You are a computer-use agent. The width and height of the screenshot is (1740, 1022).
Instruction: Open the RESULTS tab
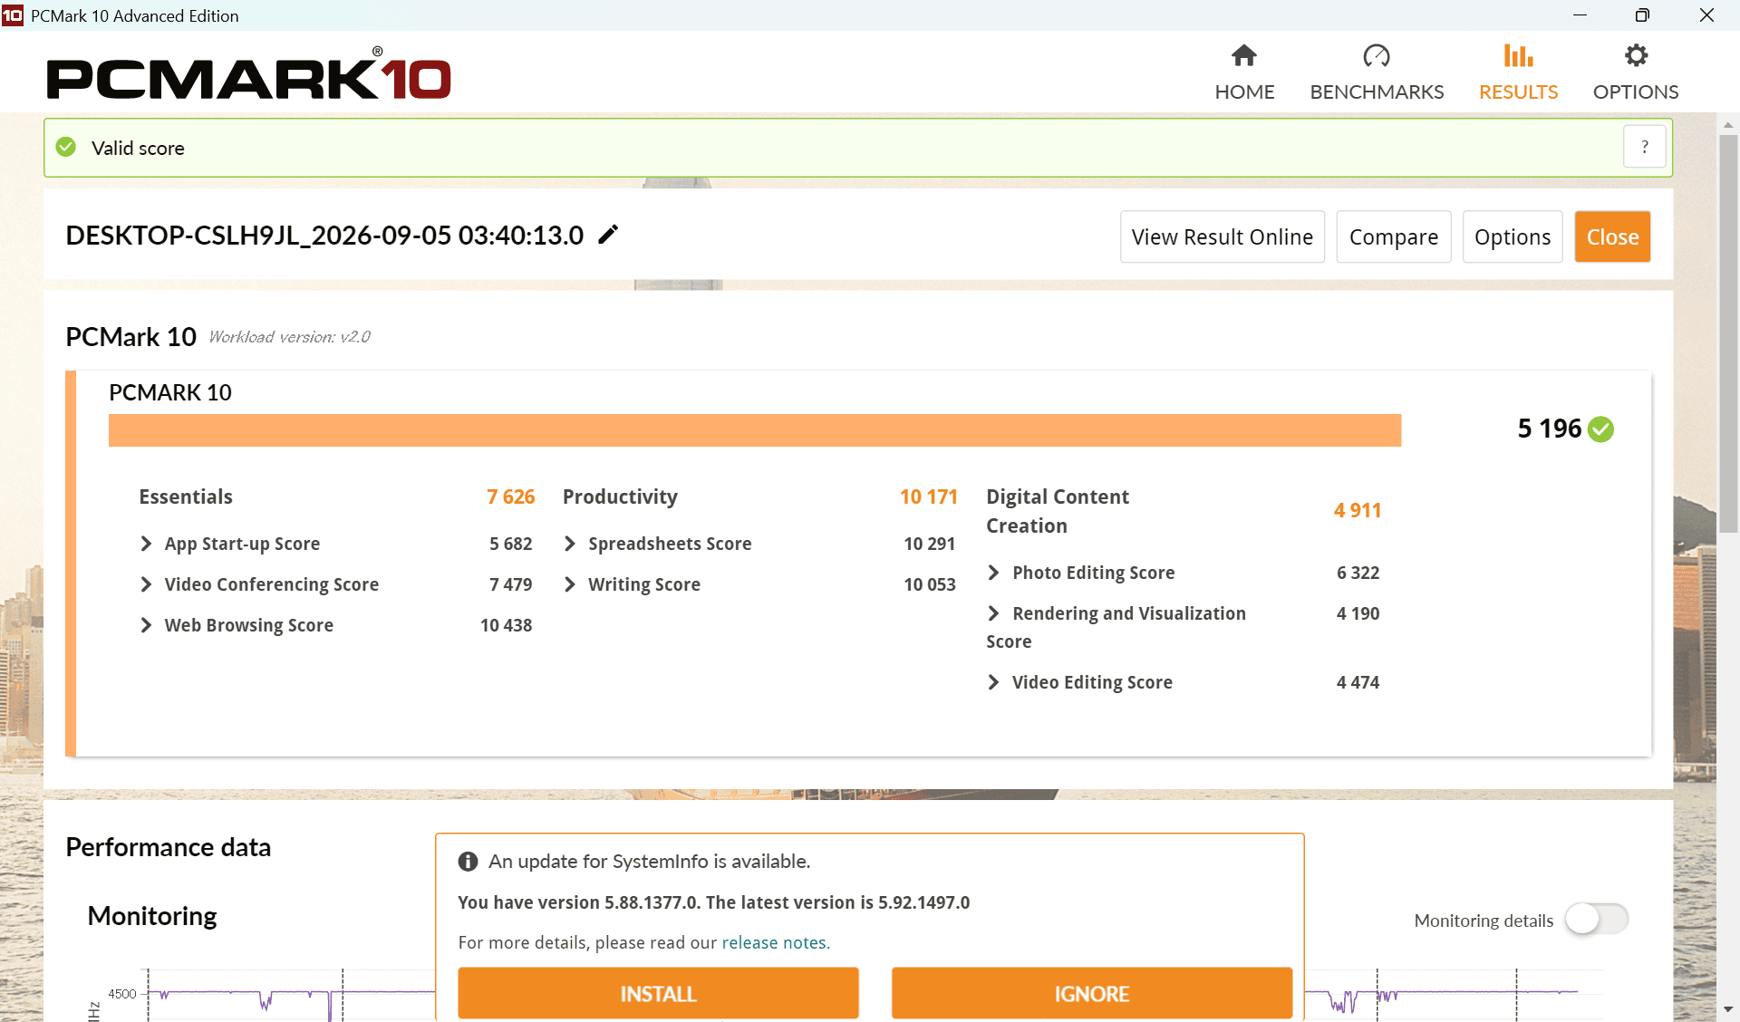[x=1518, y=72]
